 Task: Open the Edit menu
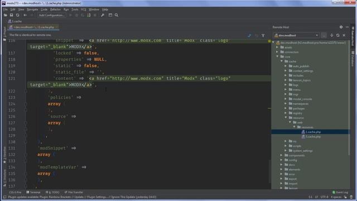pyautogui.click(x=13, y=9)
